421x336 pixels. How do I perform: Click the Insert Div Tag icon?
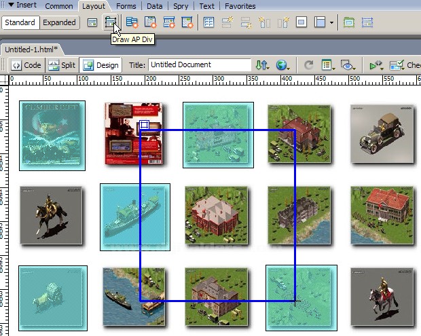(x=92, y=22)
